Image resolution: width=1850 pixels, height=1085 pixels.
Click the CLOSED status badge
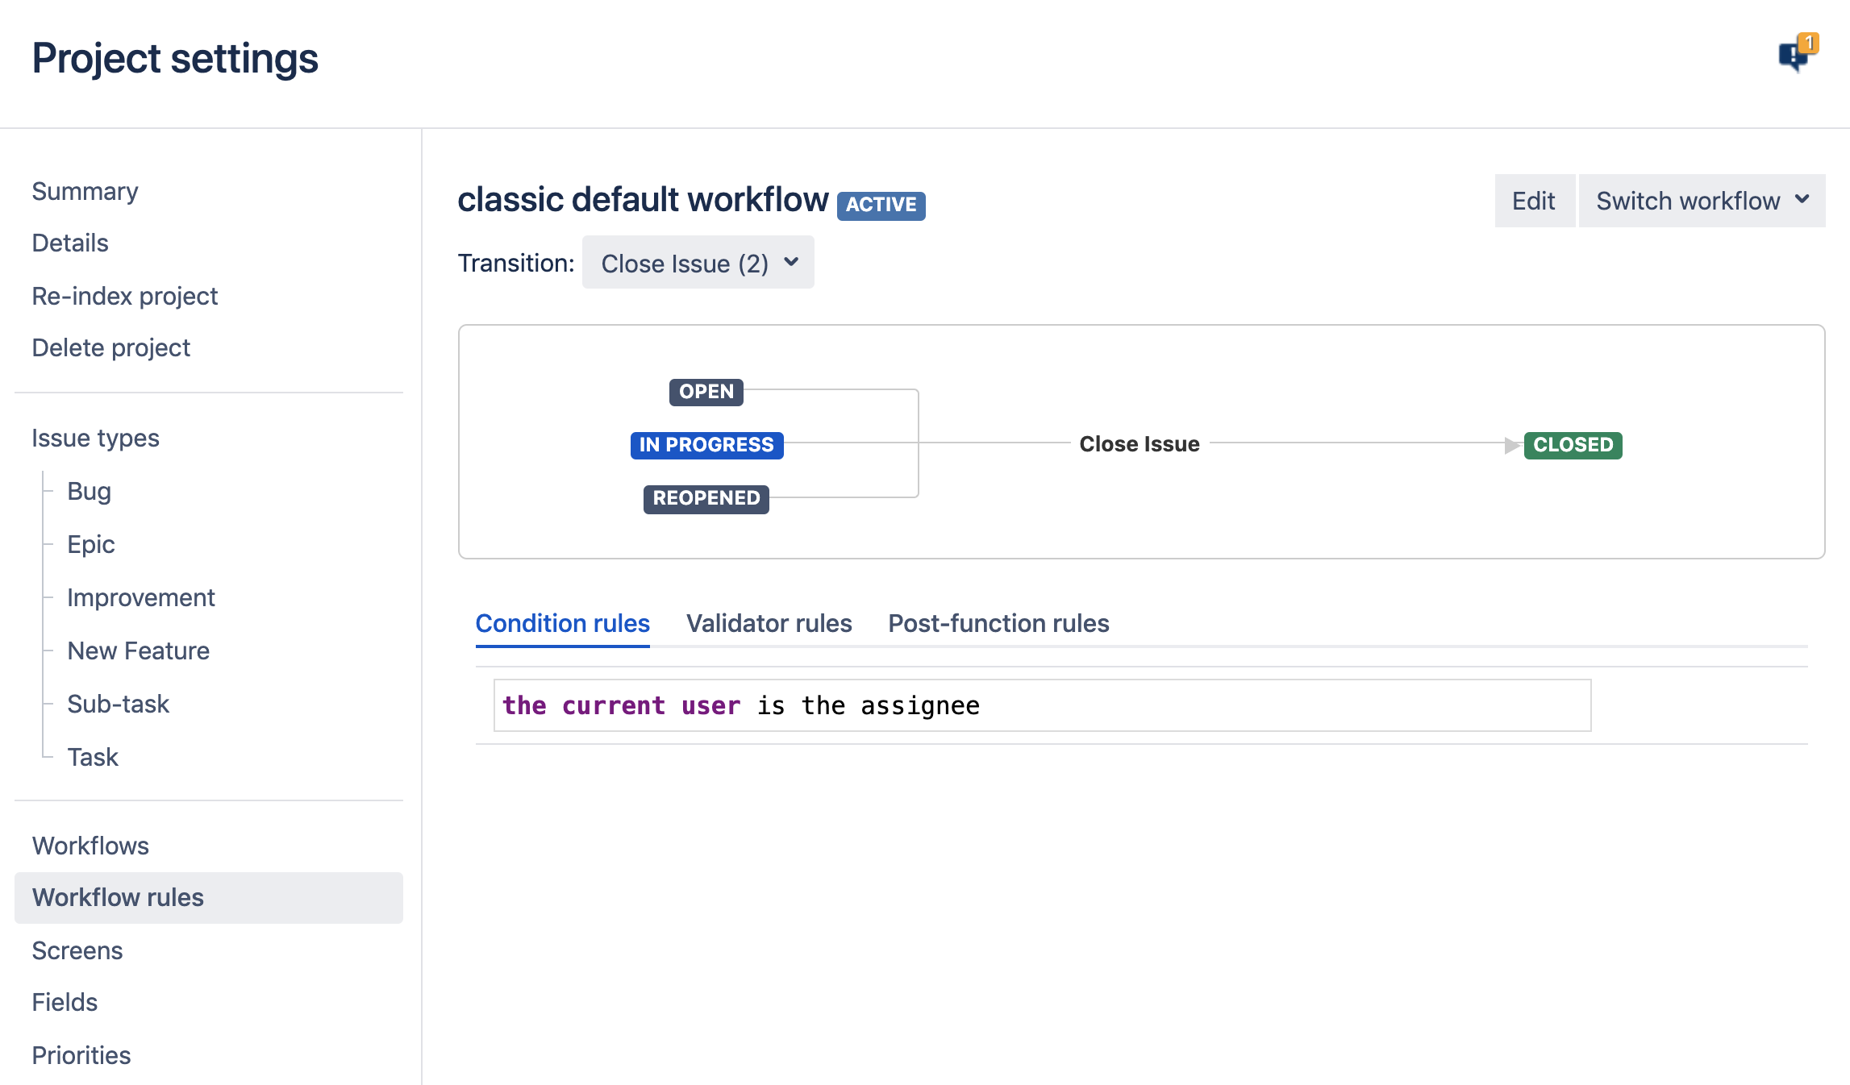(x=1573, y=445)
